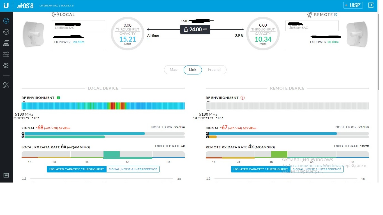Image resolution: width=383 pixels, height=215 pixels.
Task: Open the Wireless settings sidebar icon
Action: pyautogui.click(x=6, y=32)
